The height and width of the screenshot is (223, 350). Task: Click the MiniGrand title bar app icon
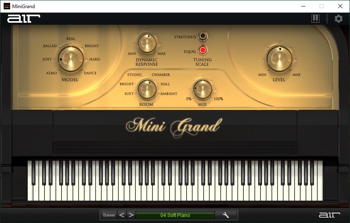[x=6, y=6]
